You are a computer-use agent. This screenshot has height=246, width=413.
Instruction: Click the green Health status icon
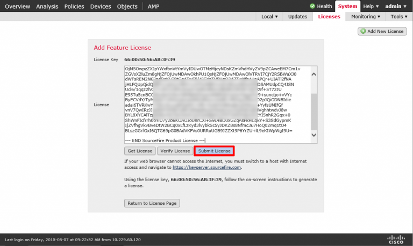point(312,6)
